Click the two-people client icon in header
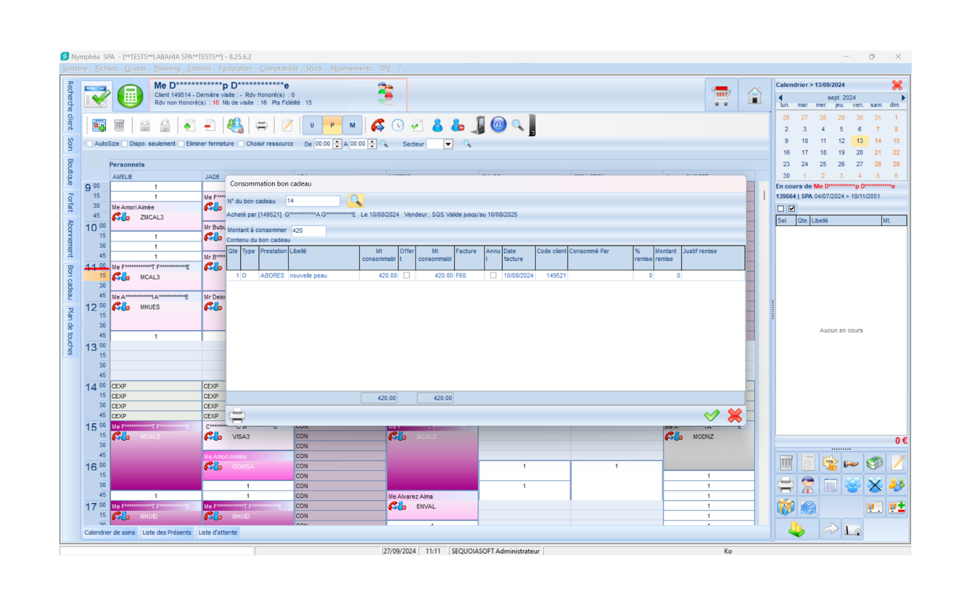971x606 pixels. tap(385, 94)
